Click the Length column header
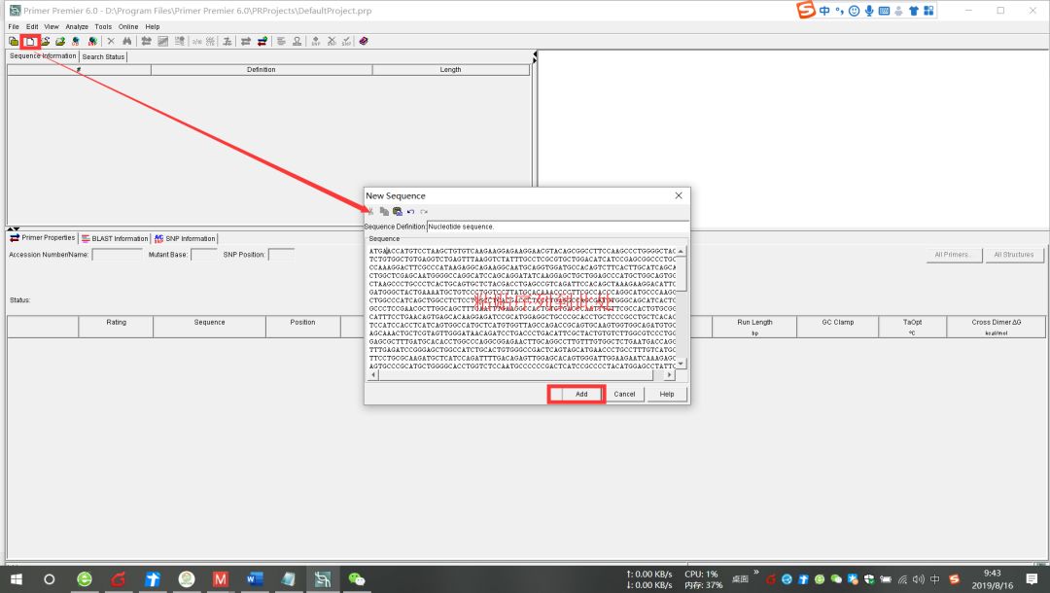Image resolution: width=1050 pixels, height=593 pixels. [451, 70]
